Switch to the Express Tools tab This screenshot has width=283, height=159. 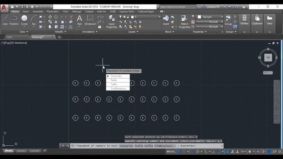pos(126,11)
